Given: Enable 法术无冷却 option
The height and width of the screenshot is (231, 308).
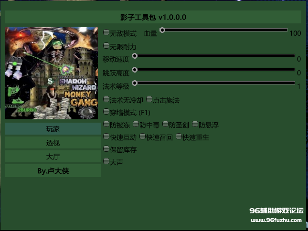Looking at the screenshot, I should (x=106, y=99).
